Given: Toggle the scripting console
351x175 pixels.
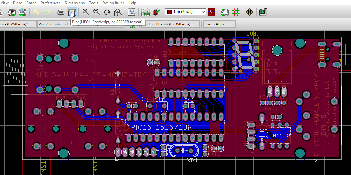Looking at the screenshot, I should [x=263, y=12].
